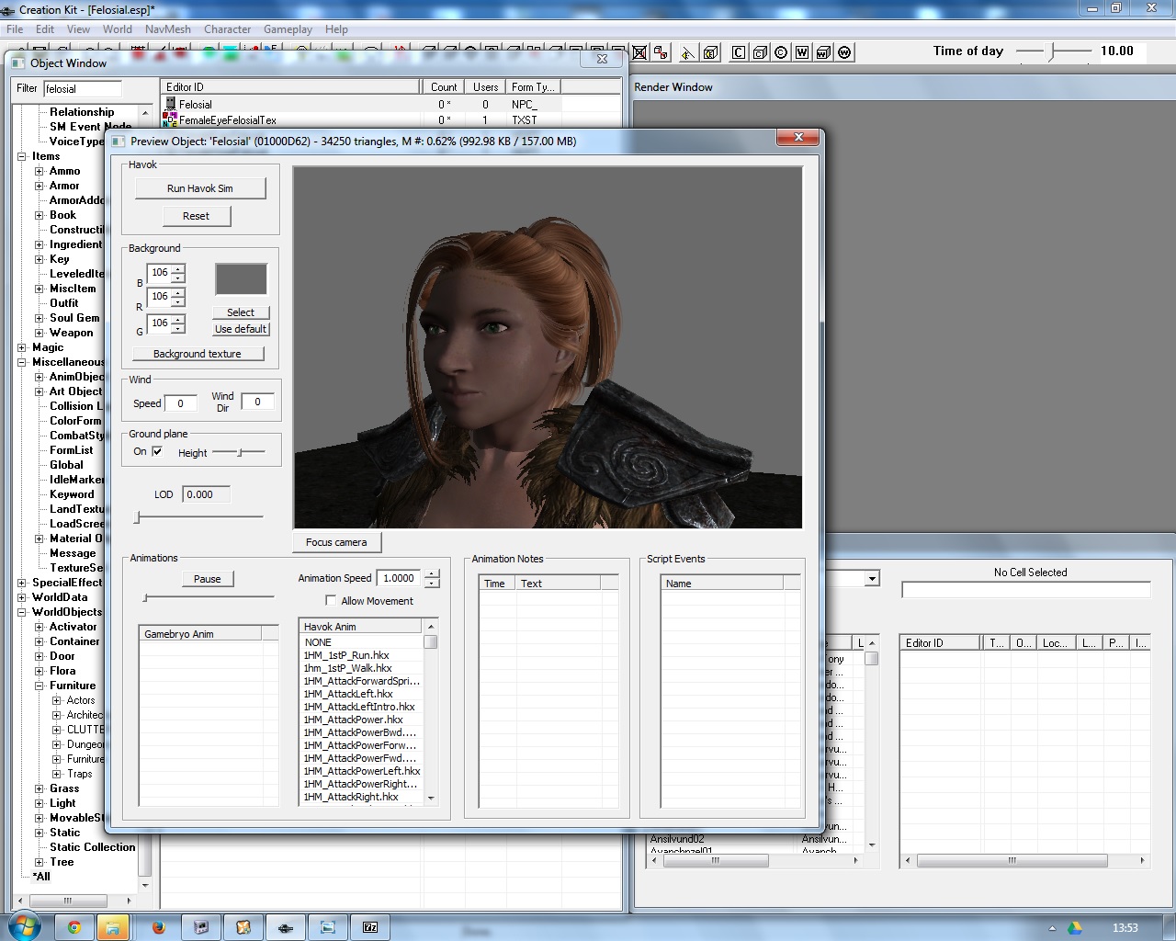Click the crossed-box toolbar icon
Image resolution: width=1176 pixels, height=941 pixels.
click(x=639, y=52)
